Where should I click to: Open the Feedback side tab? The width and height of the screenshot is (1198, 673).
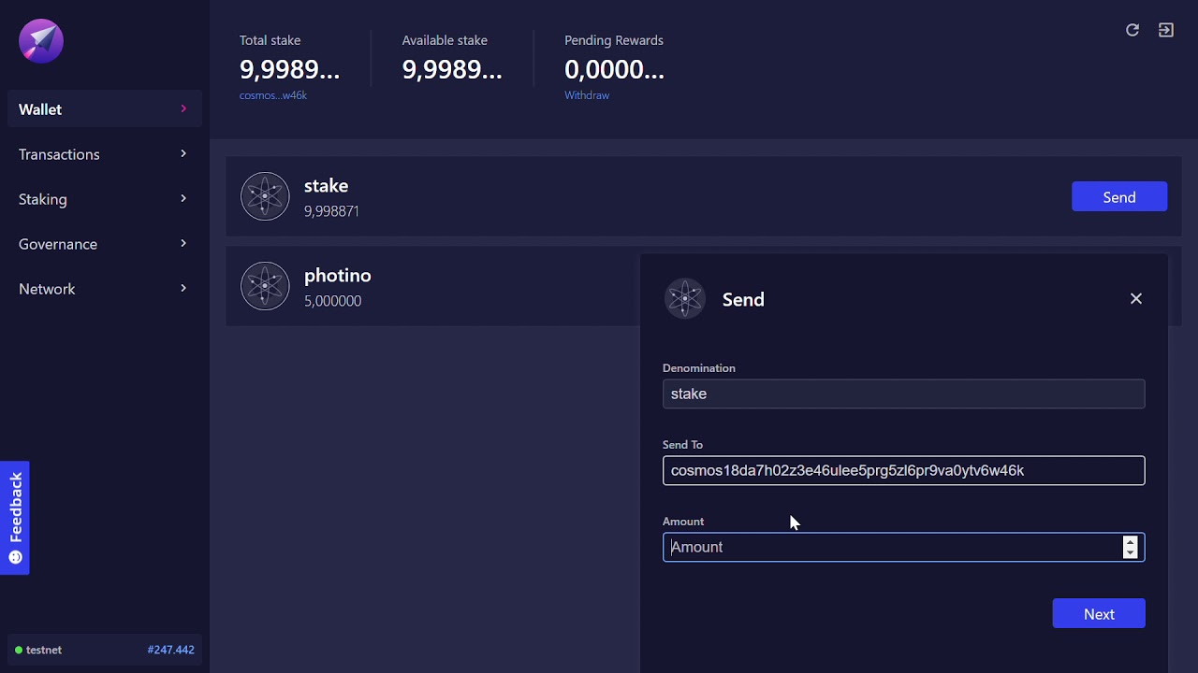[x=14, y=518]
